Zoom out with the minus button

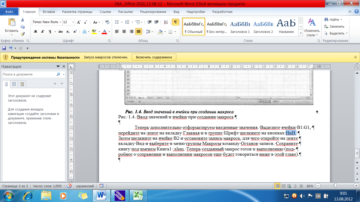[318, 186]
